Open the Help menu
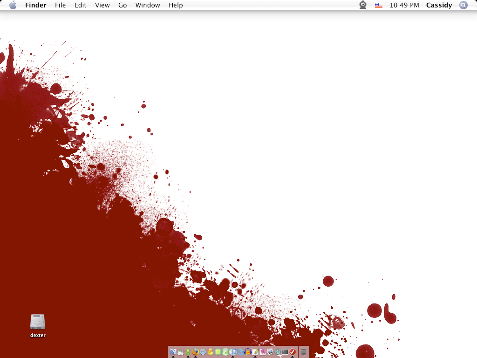477x358 pixels. click(x=176, y=5)
